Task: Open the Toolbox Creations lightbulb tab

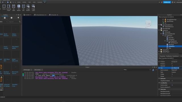Action: coord(18,18)
